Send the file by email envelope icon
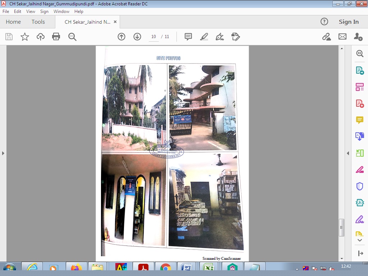Screen dimensions: 368x276 tap(342, 37)
